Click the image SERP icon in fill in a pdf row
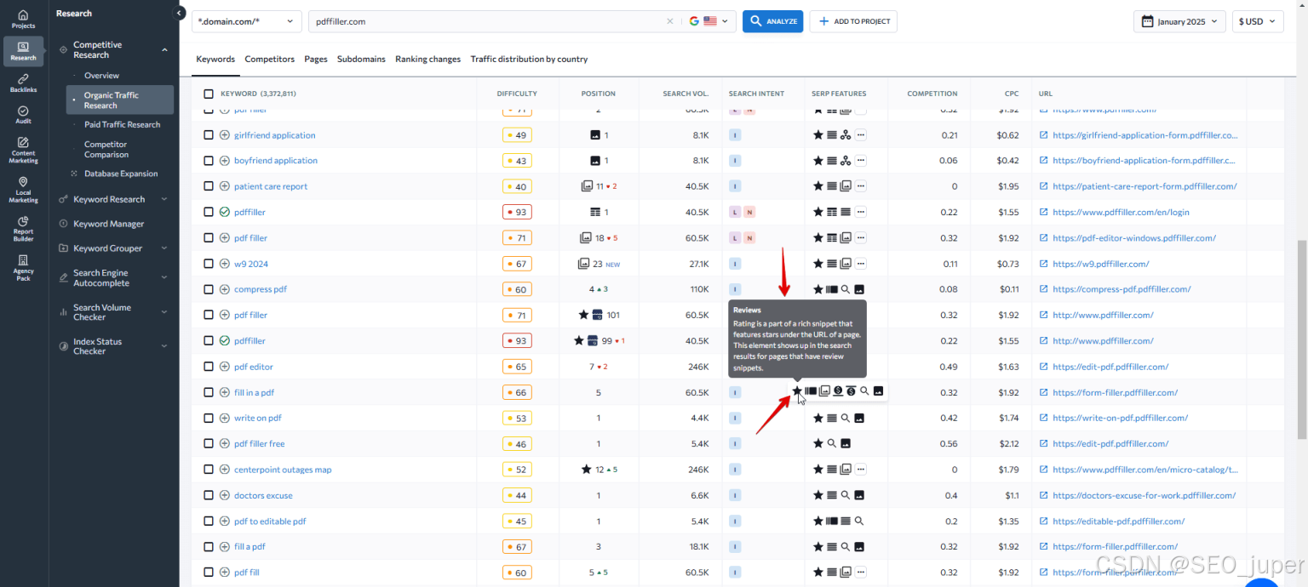 click(x=878, y=391)
